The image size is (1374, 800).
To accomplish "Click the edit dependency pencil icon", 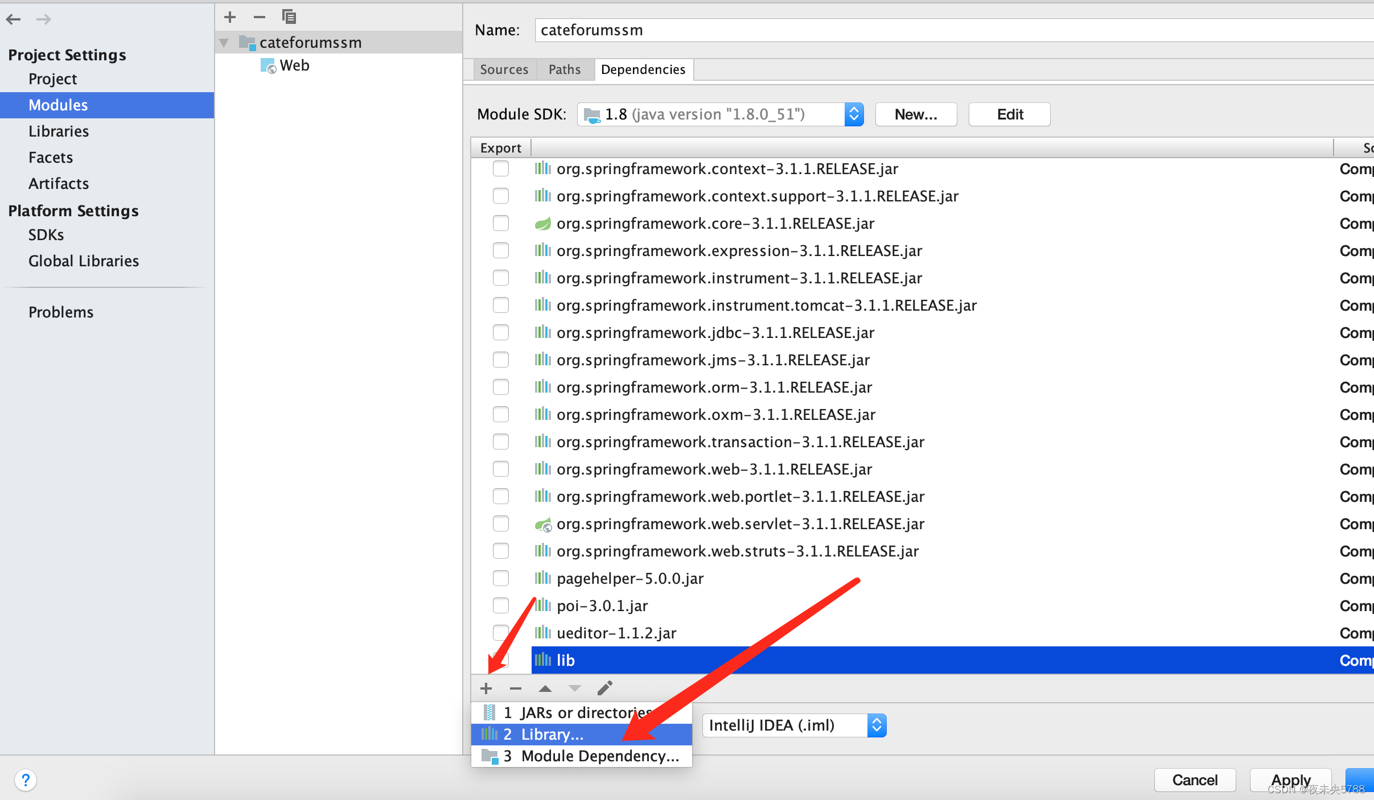I will click(x=604, y=688).
